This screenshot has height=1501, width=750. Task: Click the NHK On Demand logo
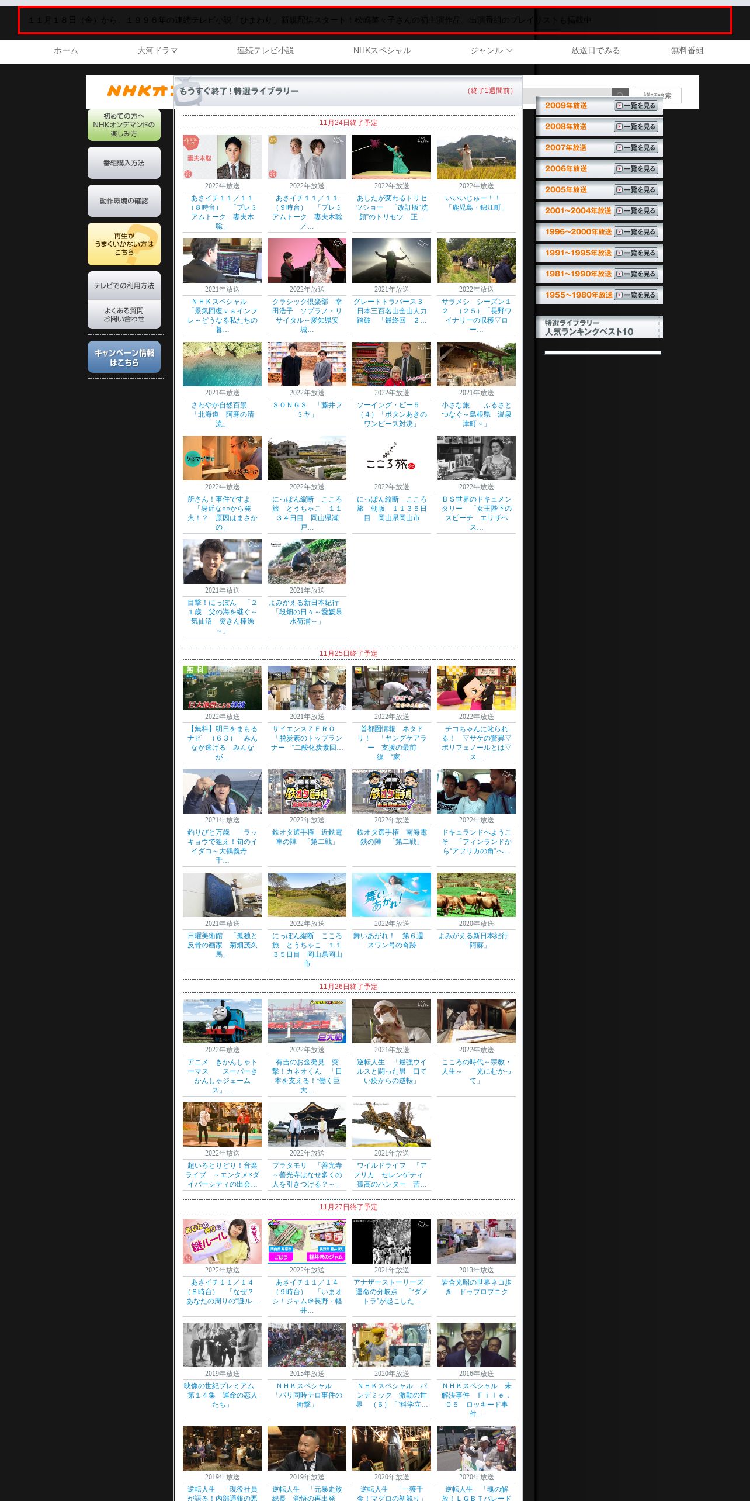(x=140, y=91)
